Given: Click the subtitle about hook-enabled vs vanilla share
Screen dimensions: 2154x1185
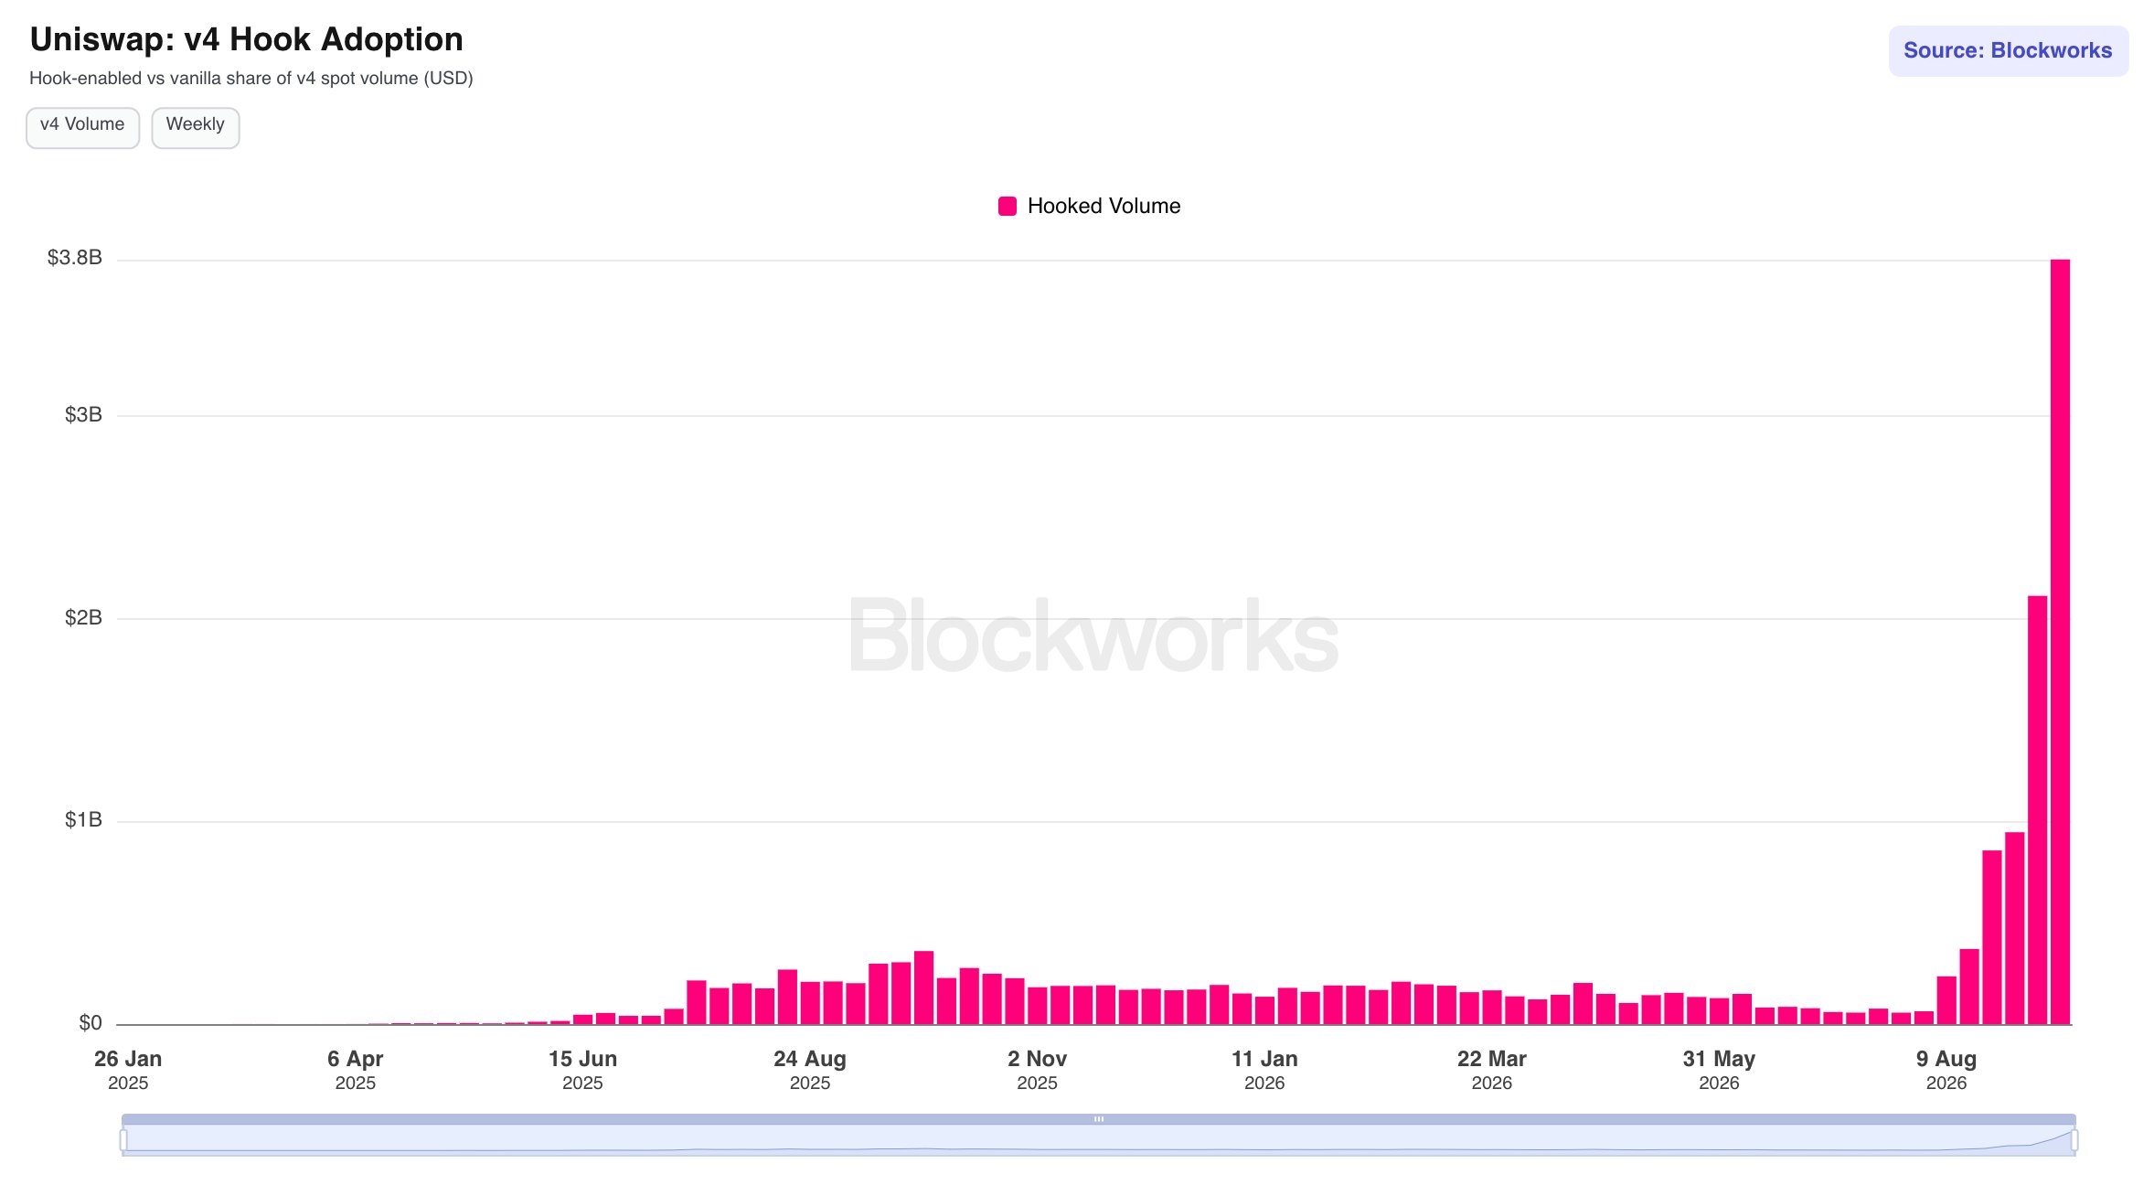Looking at the screenshot, I should click(x=251, y=79).
